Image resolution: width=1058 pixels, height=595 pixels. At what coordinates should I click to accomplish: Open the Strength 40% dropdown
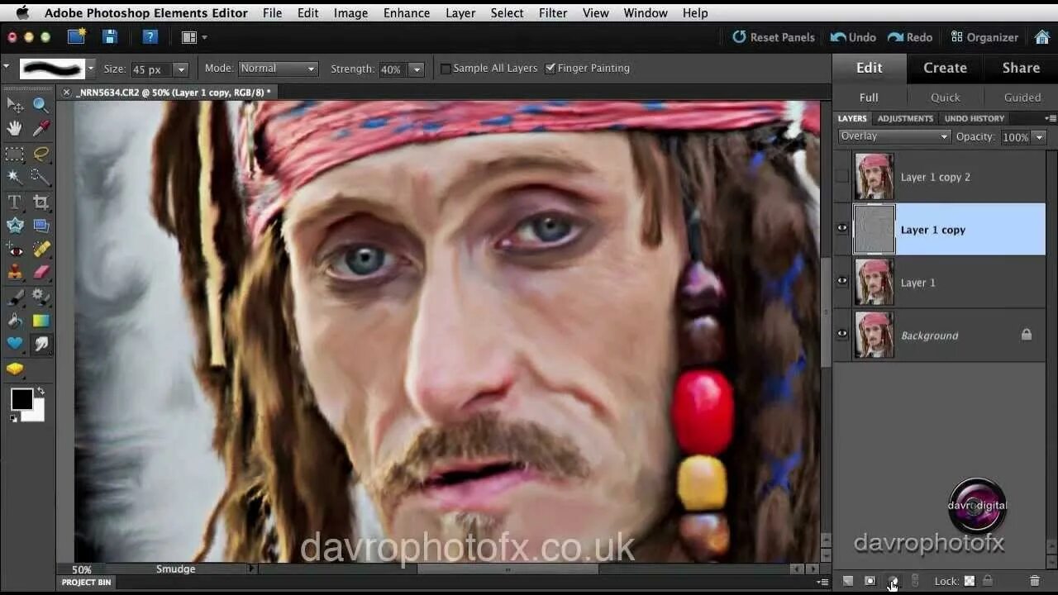(417, 69)
